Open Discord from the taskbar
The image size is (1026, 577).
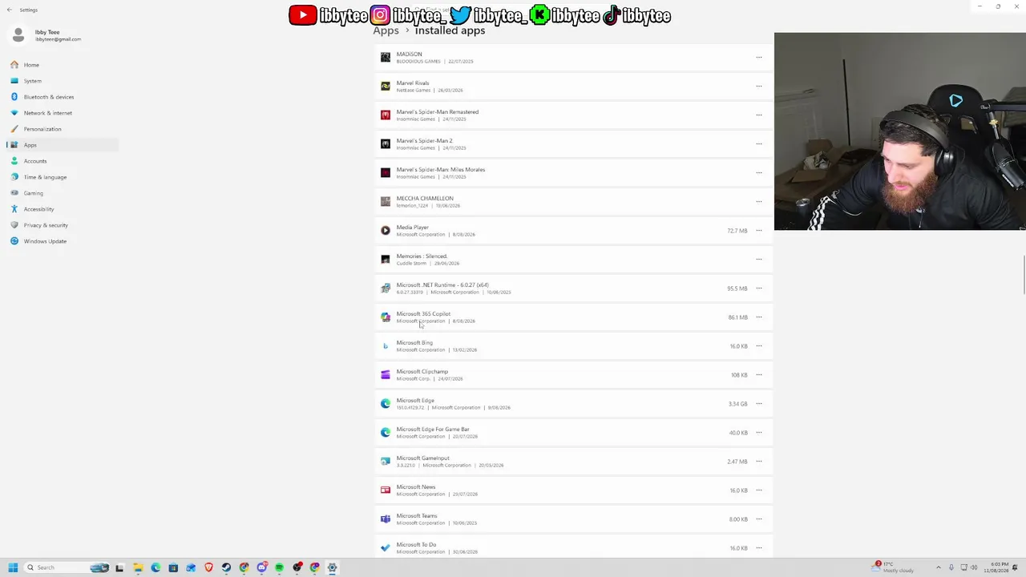[261, 567]
